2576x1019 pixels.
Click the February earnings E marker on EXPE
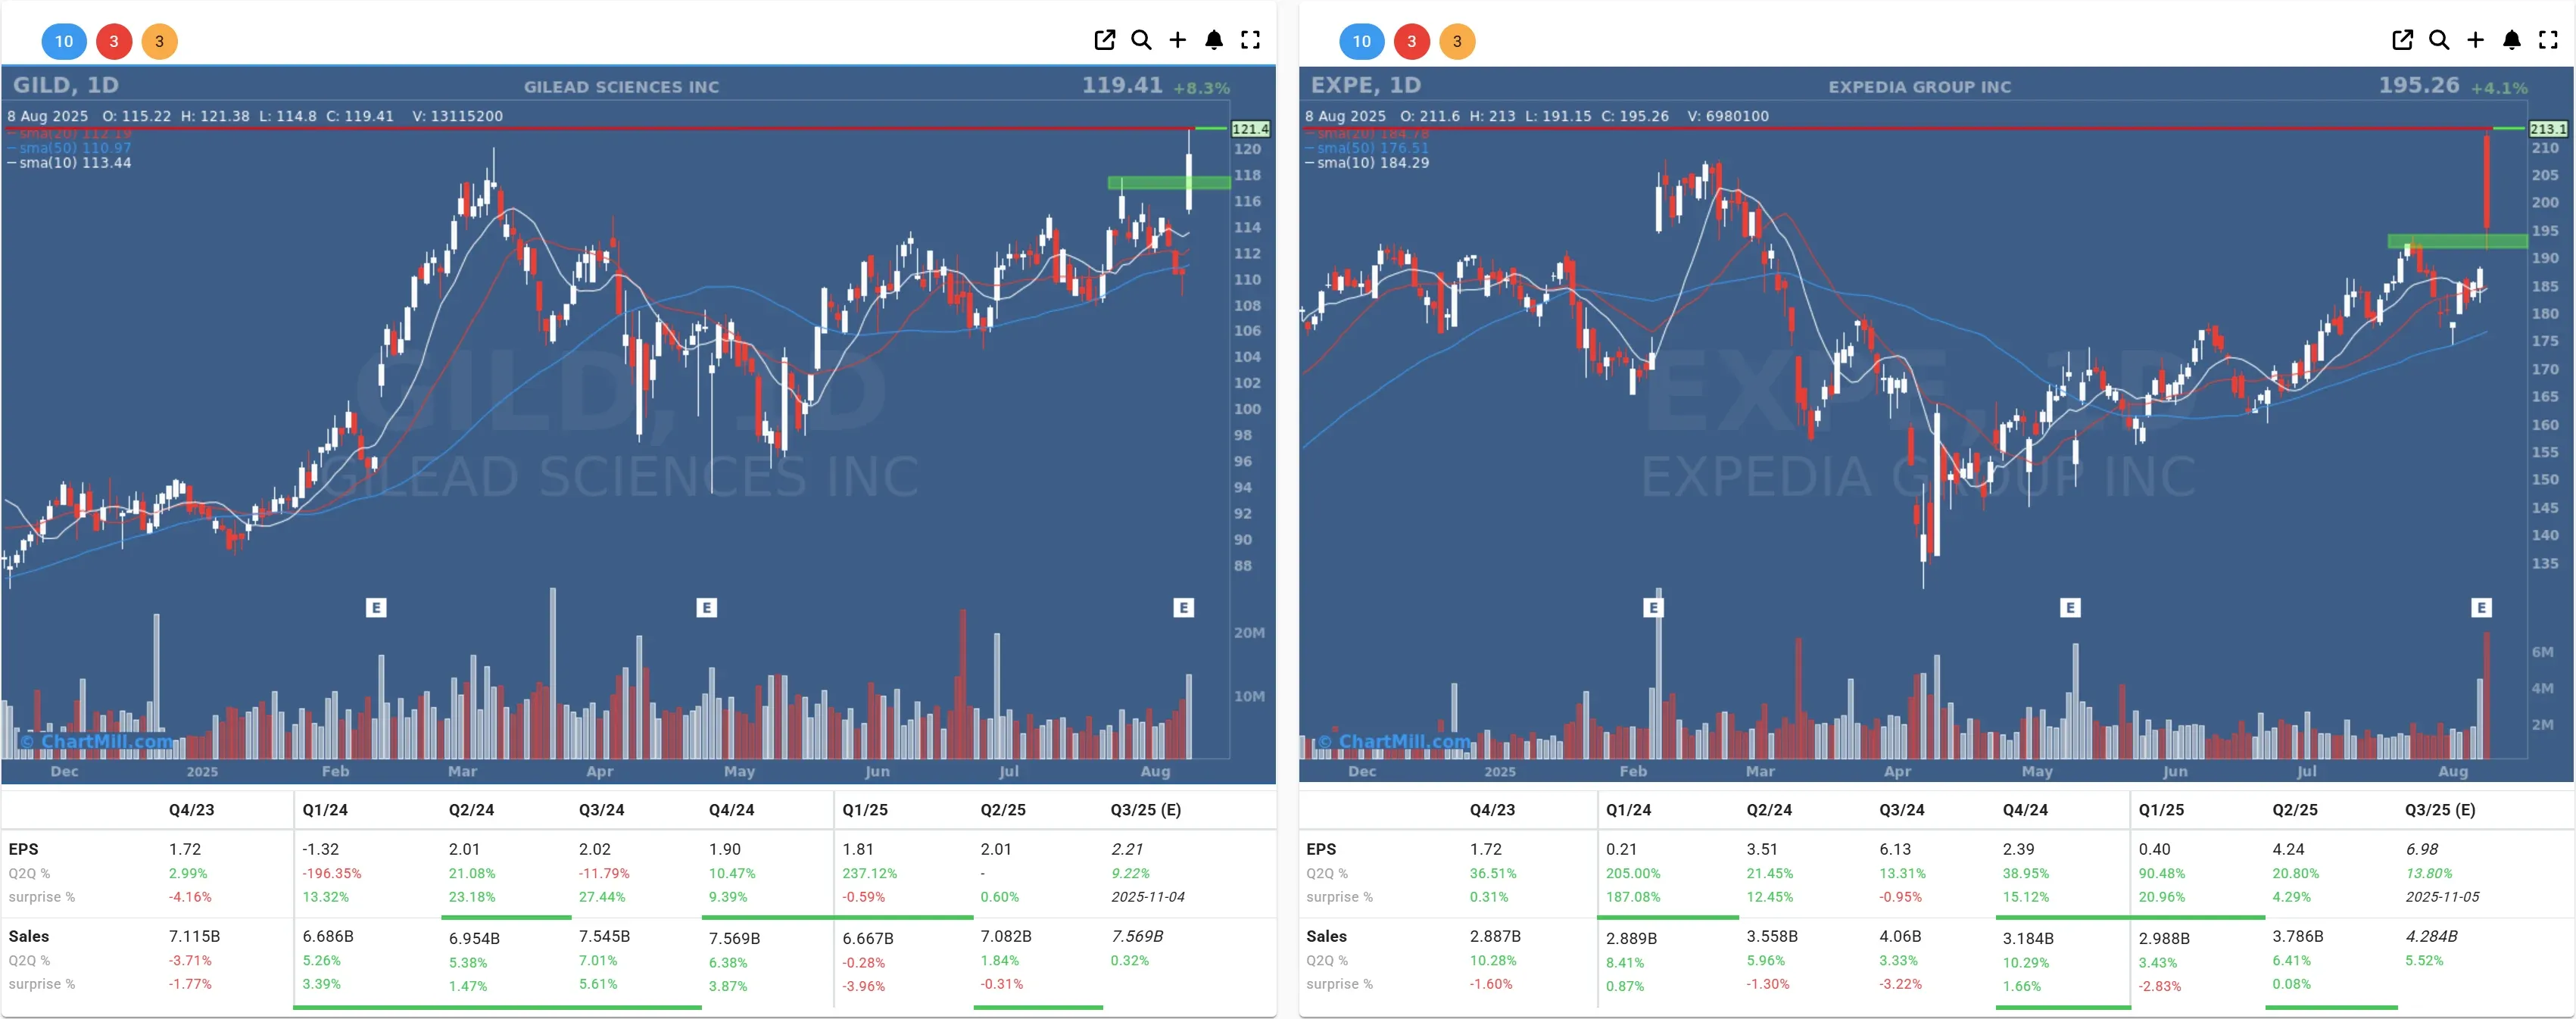(1654, 607)
